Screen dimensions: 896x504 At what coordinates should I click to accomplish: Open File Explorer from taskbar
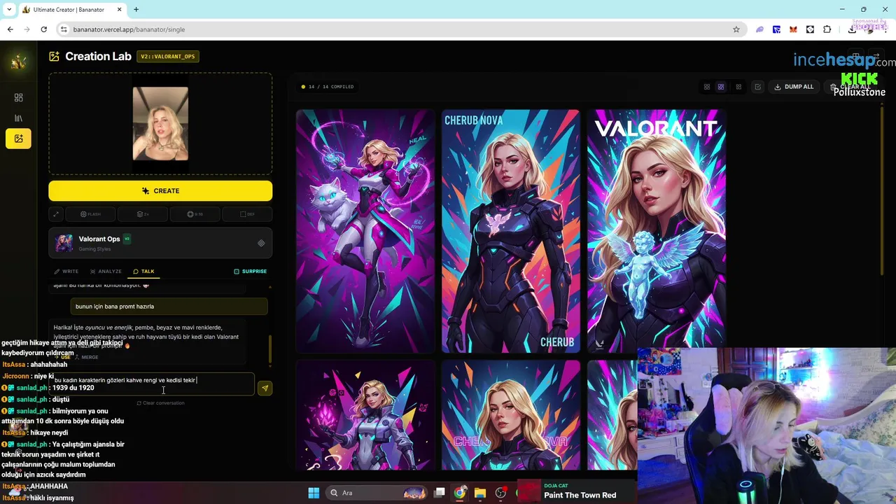tap(480, 493)
